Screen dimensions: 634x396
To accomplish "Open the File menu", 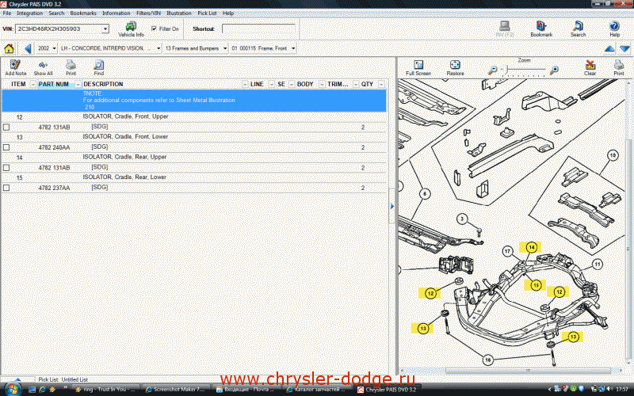I will [7, 13].
